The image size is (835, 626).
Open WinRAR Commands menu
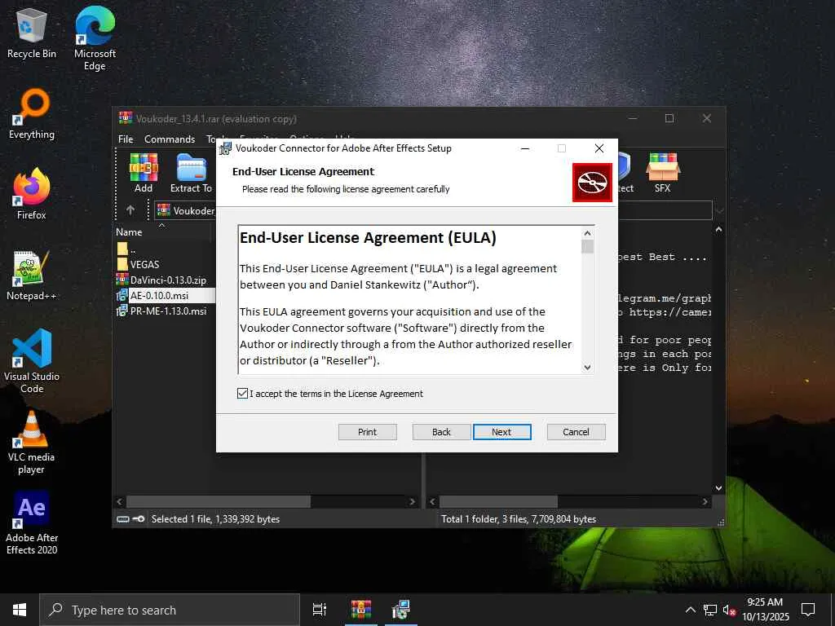pyautogui.click(x=170, y=139)
